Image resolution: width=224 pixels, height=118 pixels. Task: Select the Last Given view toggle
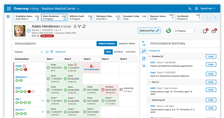click(130, 52)
